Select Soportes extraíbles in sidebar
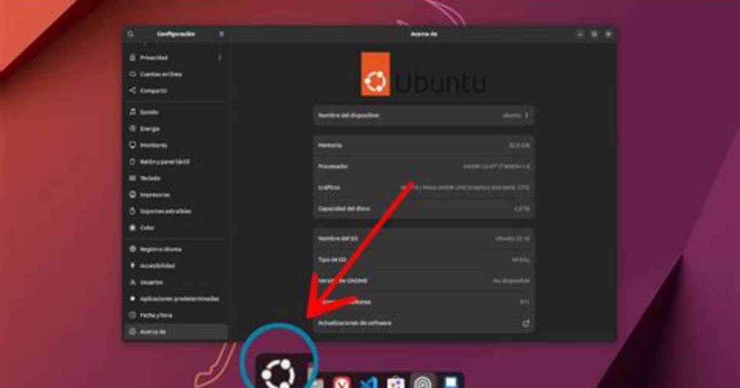Image resolution: width=740 pixels, height=388 pixels. point(176,211)
